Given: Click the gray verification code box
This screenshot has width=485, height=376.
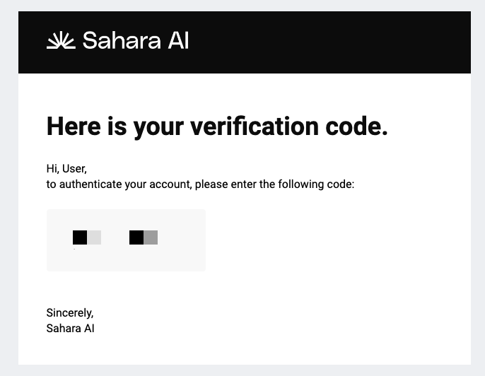Looking at the screenshot, I should click(x=126, y=240).
